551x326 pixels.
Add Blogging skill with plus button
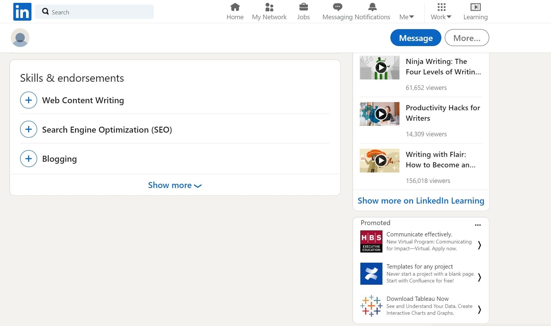click(28, 159)
